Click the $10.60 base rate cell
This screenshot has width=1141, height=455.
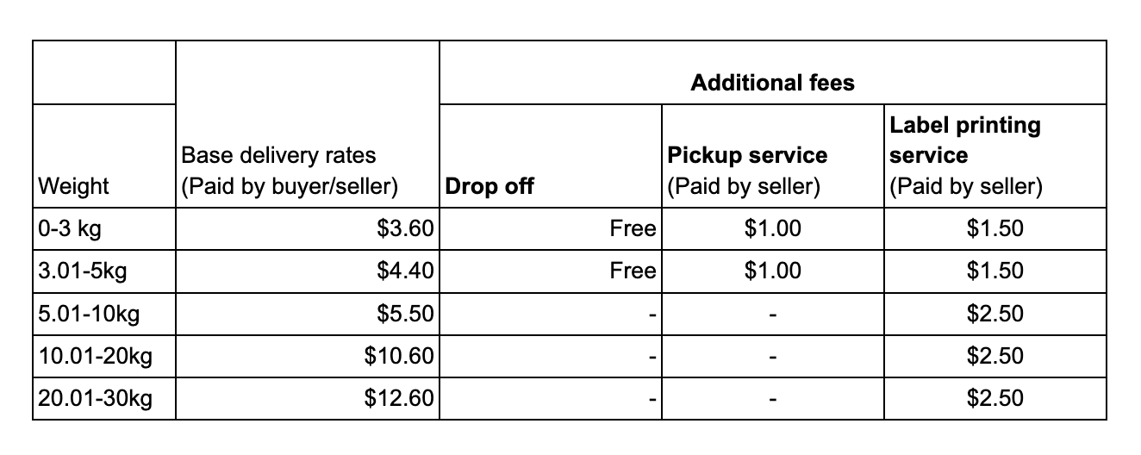tap(308, 355)
